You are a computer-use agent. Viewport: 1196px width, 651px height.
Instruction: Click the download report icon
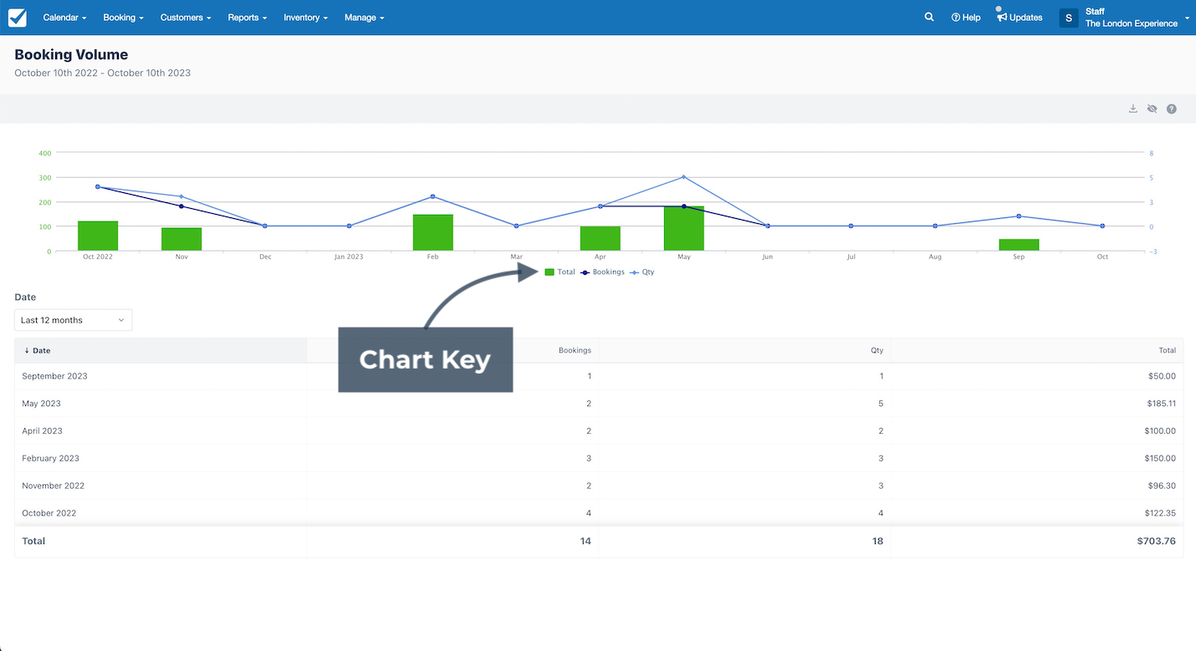[1133, 109]
